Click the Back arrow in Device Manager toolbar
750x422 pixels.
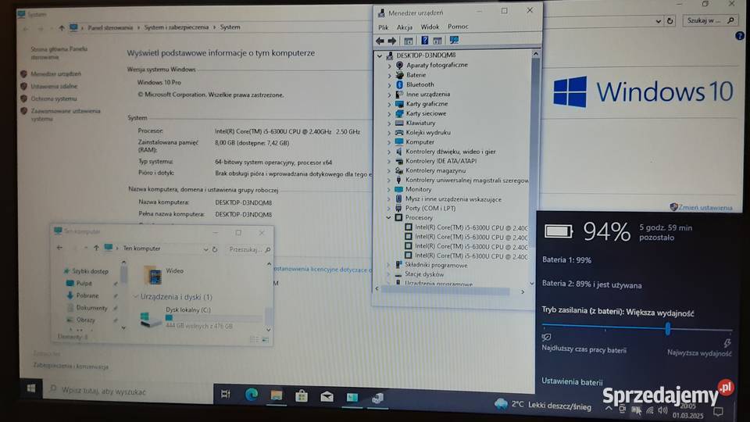coord(380,41)
